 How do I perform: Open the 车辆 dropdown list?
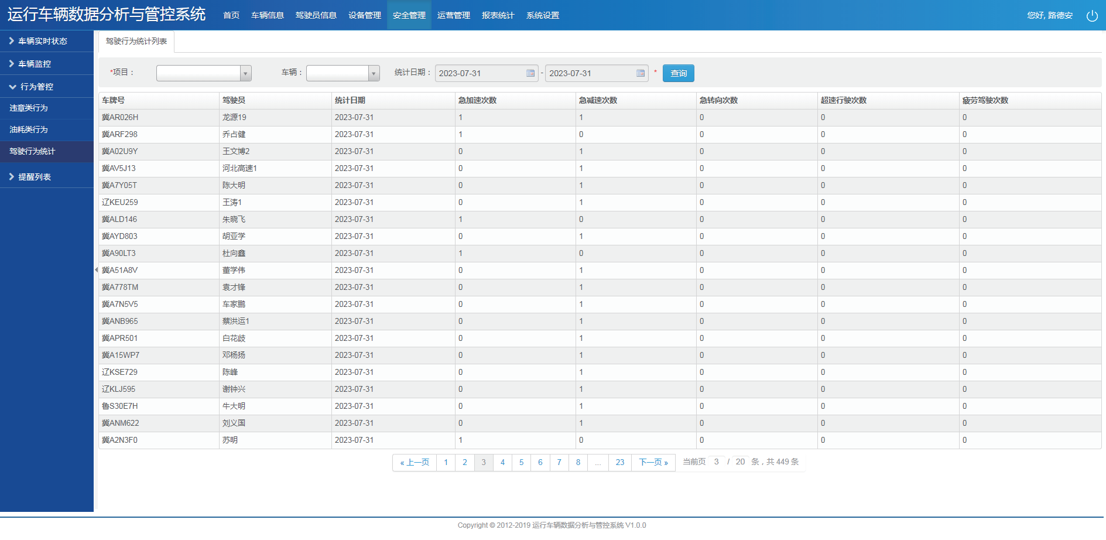[373, 73]
